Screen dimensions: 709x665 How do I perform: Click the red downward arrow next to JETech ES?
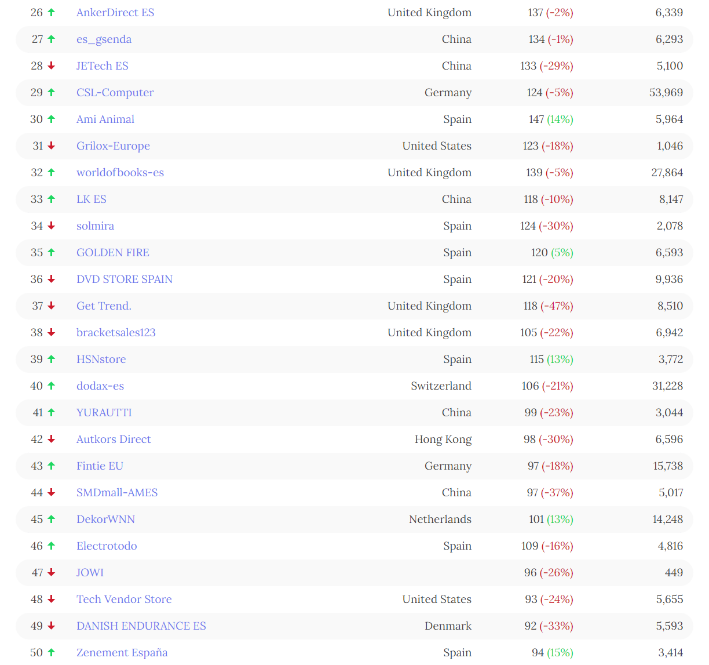(51, 66)
